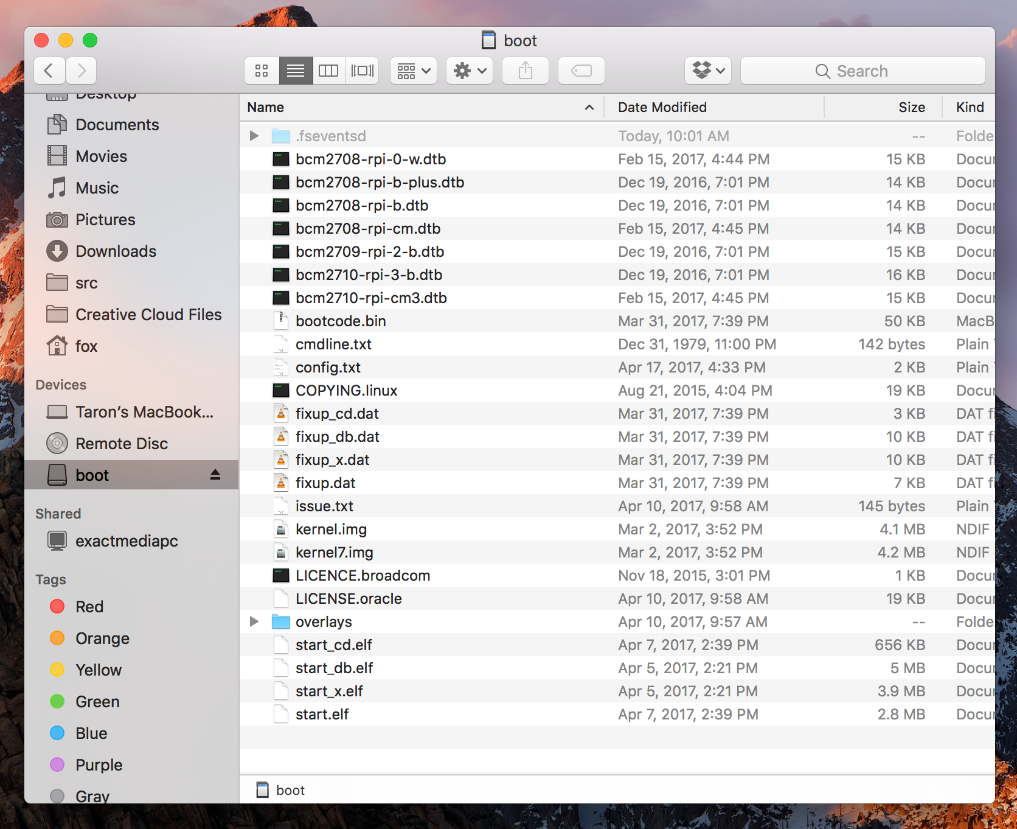
Task: Select Cover Flow view button
Action: [363, 71]
